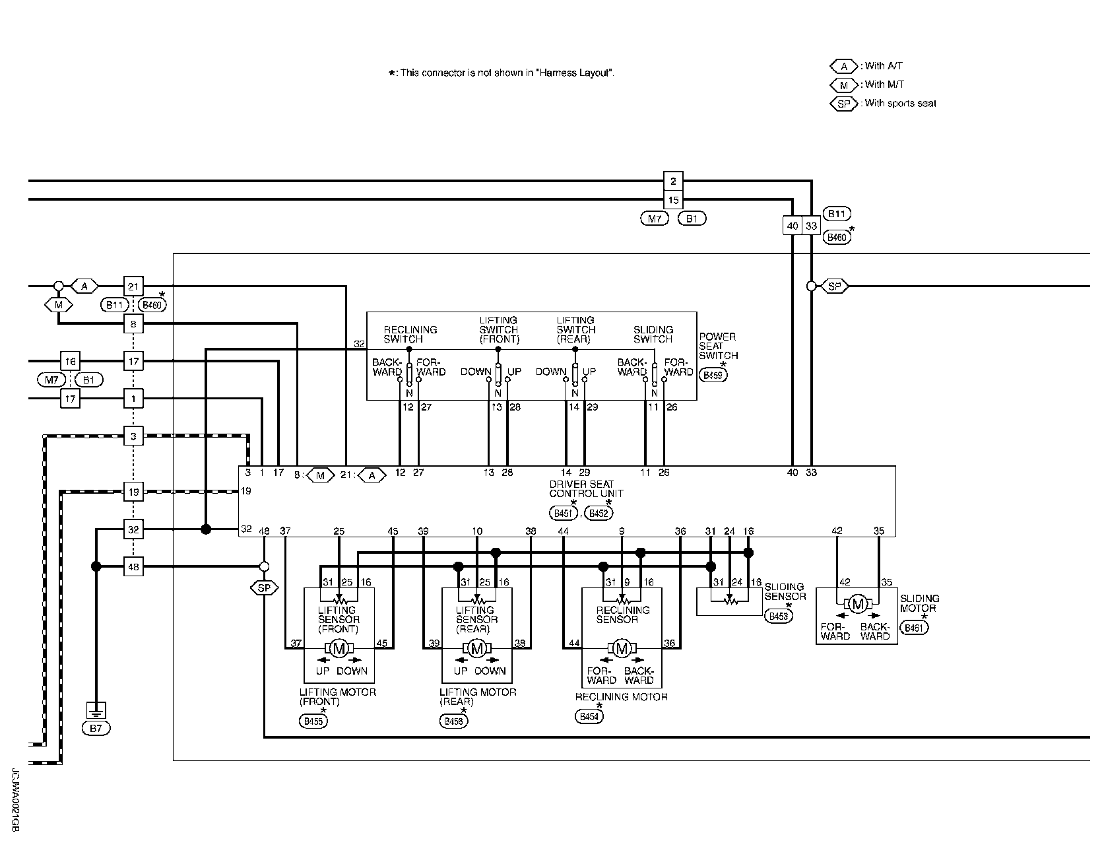
Task: Click the front lifting motor M symbol
Action: coord(339,649)
